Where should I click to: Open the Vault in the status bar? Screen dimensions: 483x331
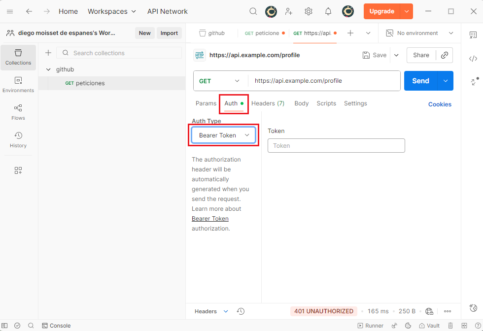click(429, 326)
